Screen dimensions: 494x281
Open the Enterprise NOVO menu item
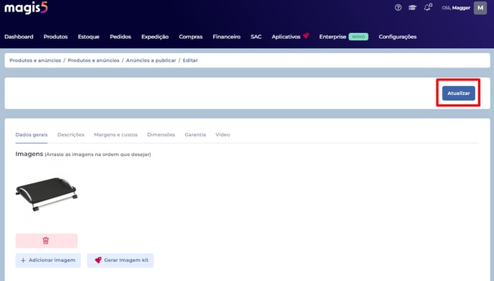point(343,37)
